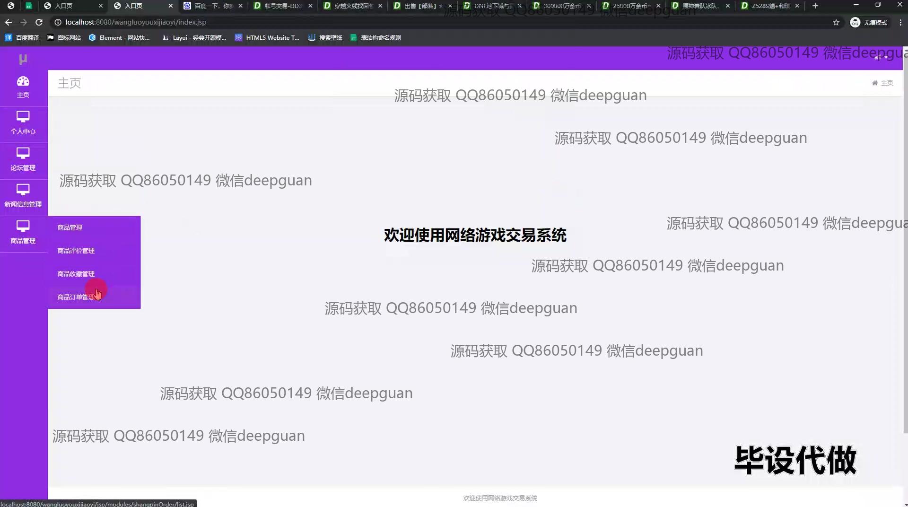This screenshot has width=908, height=507.
Task: Click the browser reload icon
Action: click(39, 22)
